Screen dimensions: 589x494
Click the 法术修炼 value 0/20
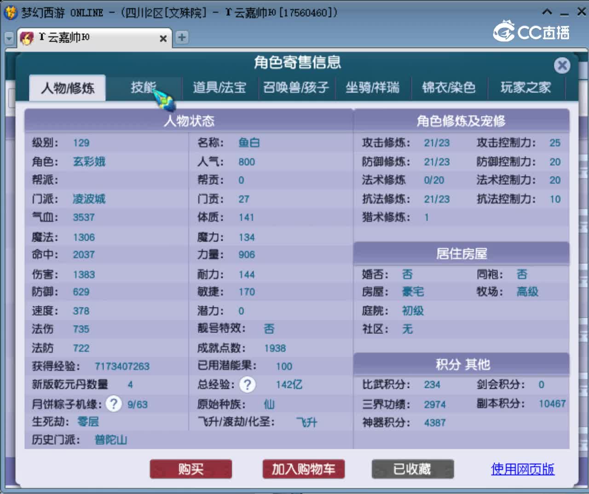click(x=434, y=180)
